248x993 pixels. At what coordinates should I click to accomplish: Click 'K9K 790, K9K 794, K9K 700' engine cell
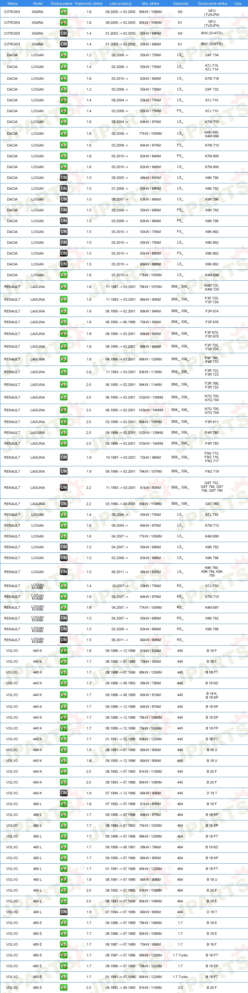212,572
